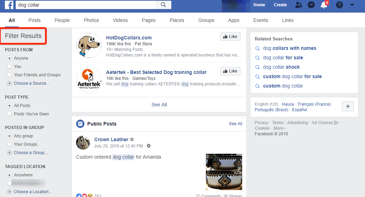Image resolution: width=365 pixels, height=197 pixels.
Task: Expand the More footer dropdown
Action: [280, 128]
